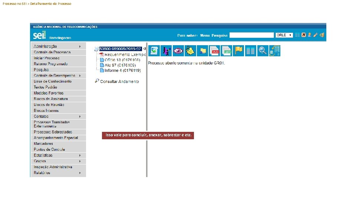Open Blocos de Reunião menu item

click(x=58, y=105)
